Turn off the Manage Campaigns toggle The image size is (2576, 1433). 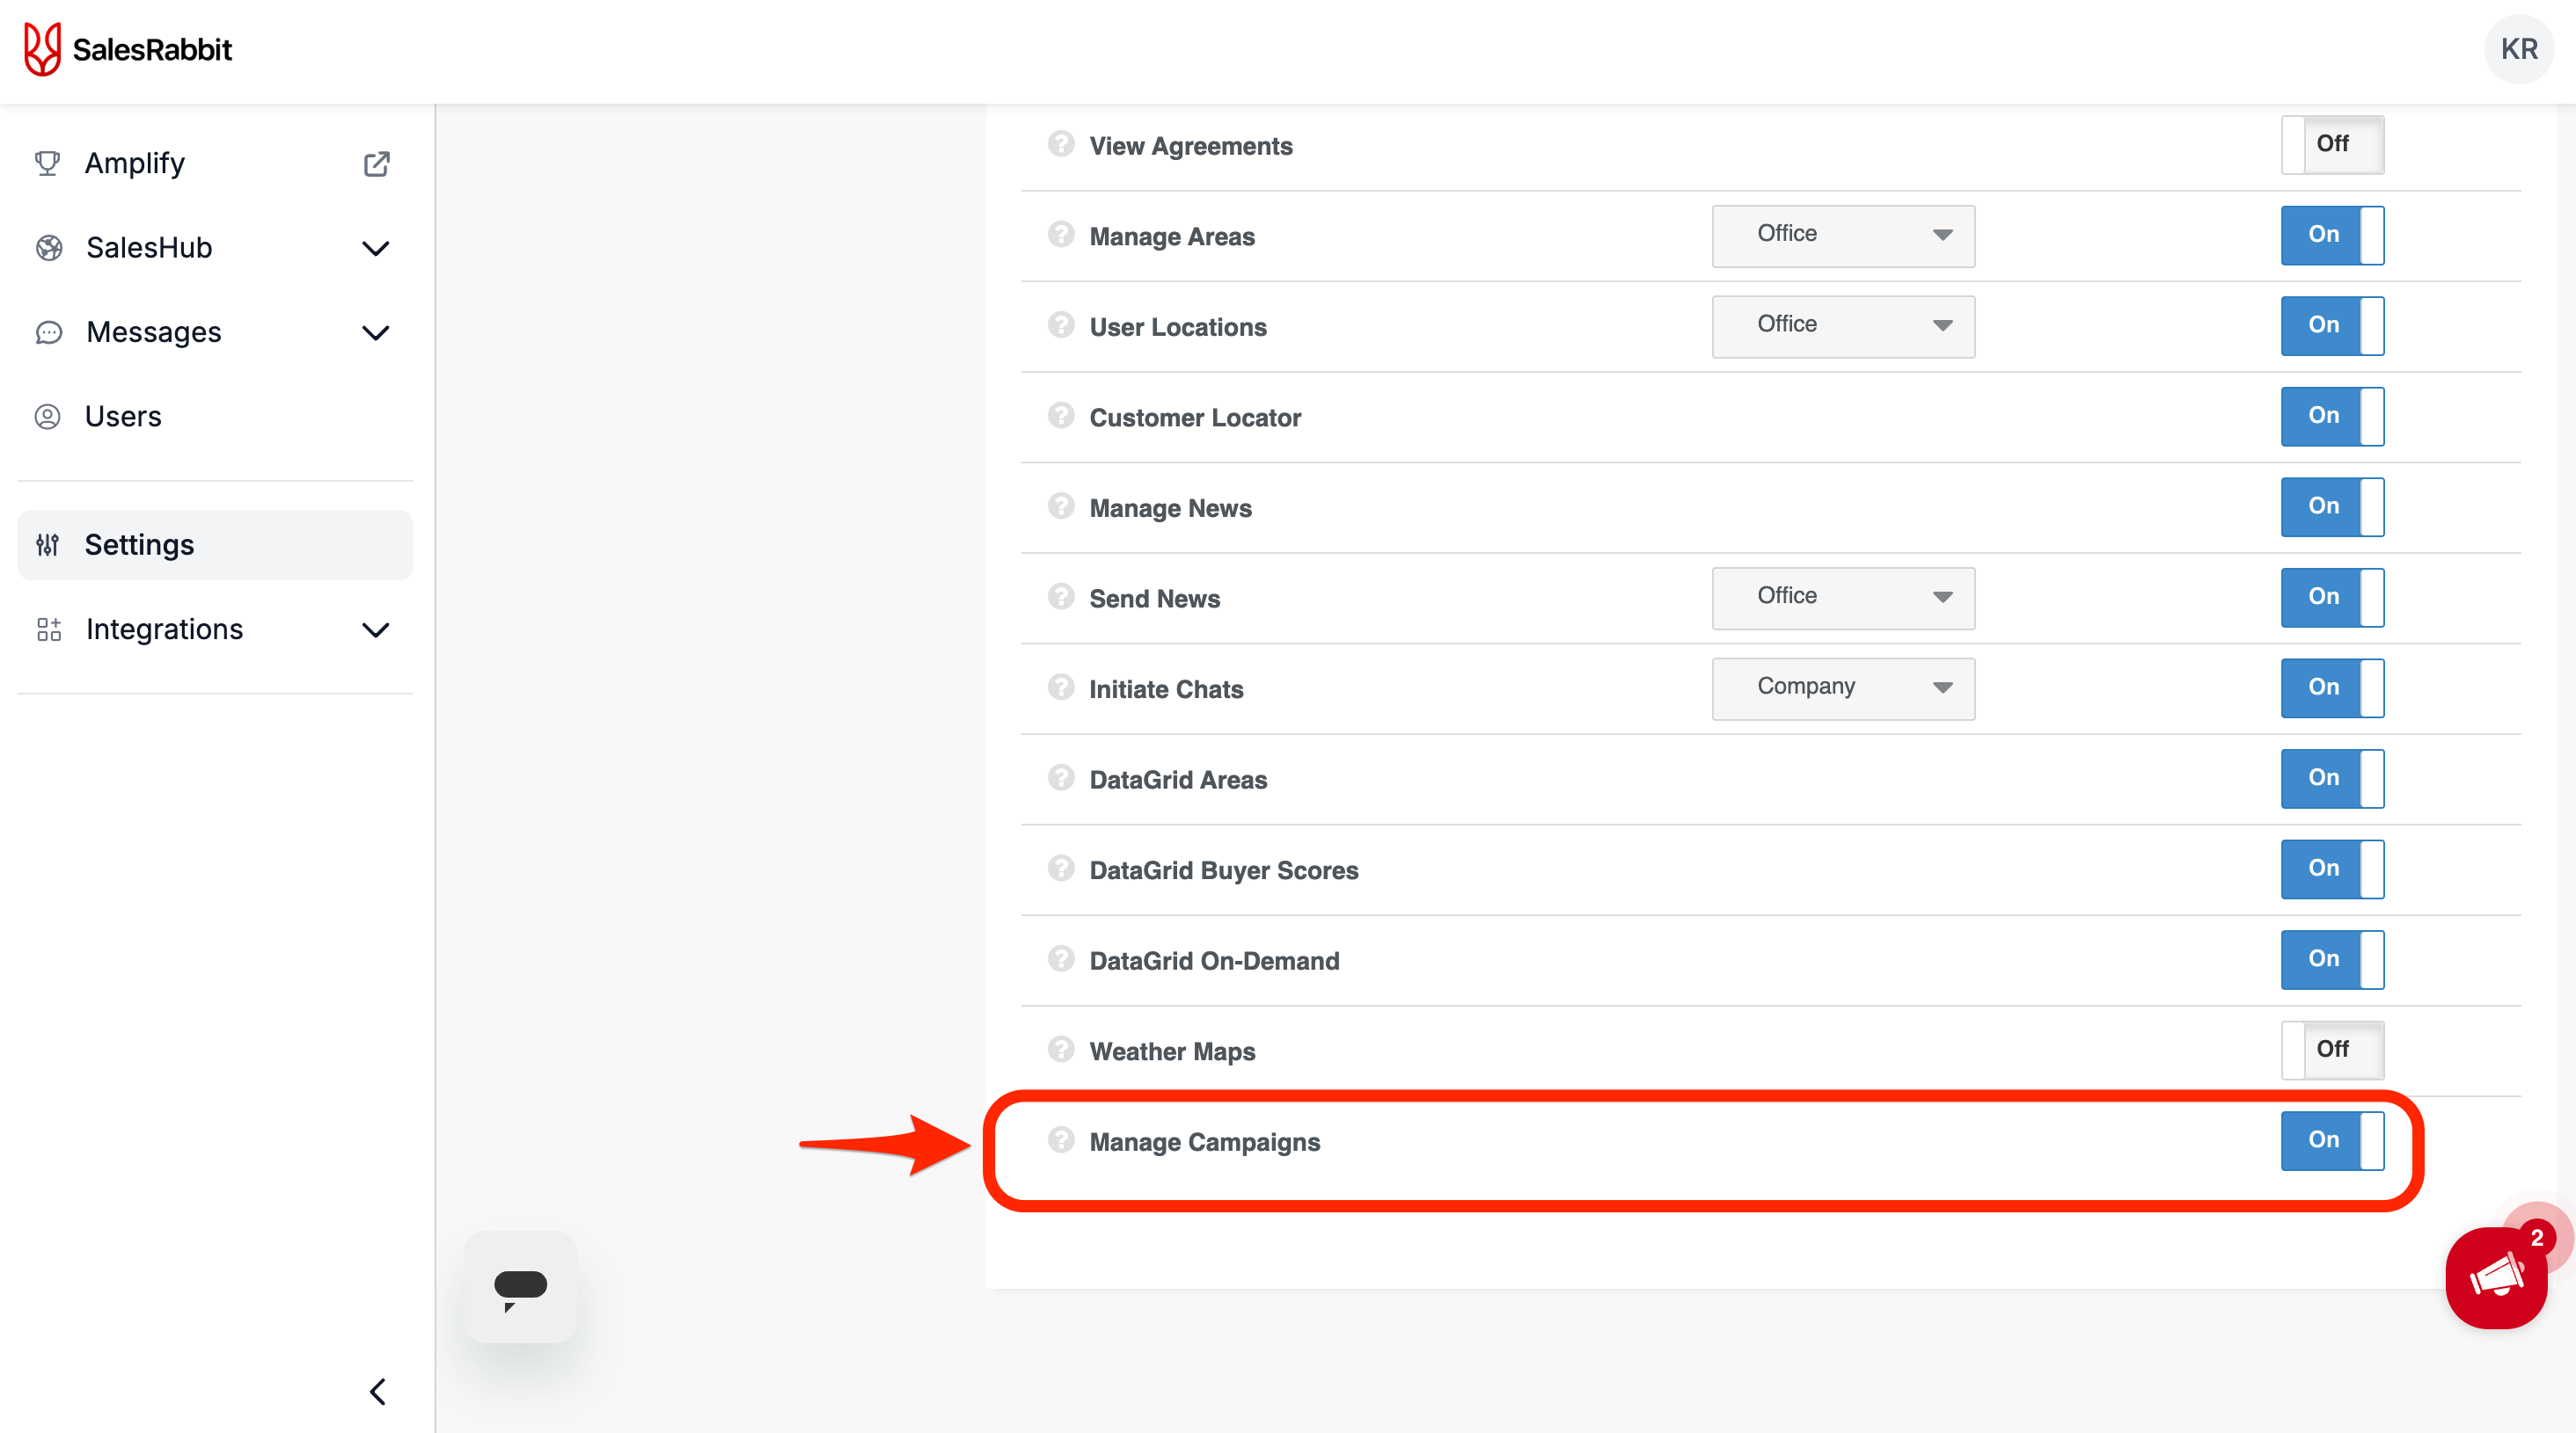pyautogui.click(x=2331, y=1140)
